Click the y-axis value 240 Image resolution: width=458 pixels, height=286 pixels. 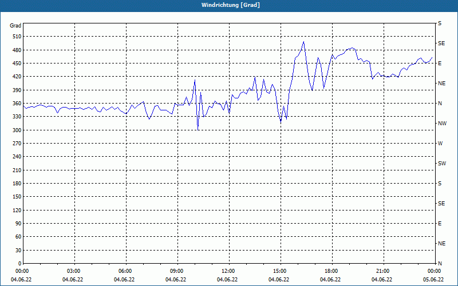(17, 157)
